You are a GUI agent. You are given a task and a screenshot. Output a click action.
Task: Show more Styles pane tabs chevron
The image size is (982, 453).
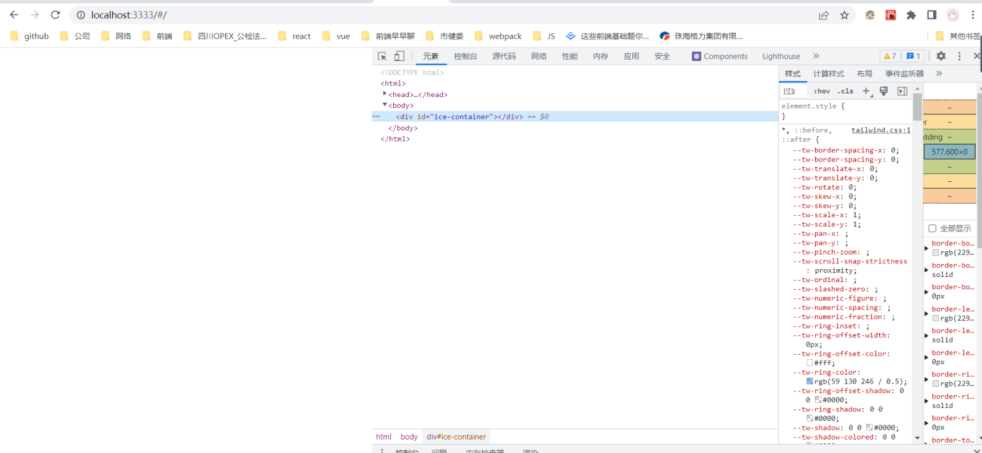point(939,74)
